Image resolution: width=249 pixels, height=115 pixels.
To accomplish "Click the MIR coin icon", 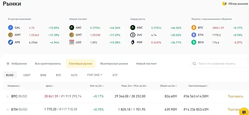I will [133, 42].
